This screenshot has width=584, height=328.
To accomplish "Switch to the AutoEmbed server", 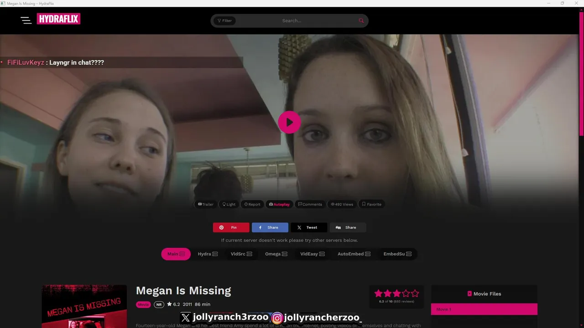I will pos(354,254).
